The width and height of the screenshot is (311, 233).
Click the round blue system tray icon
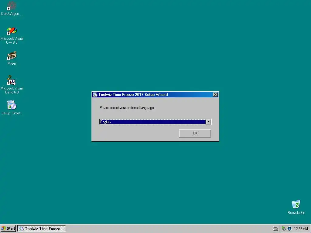(x=289, y=229)
